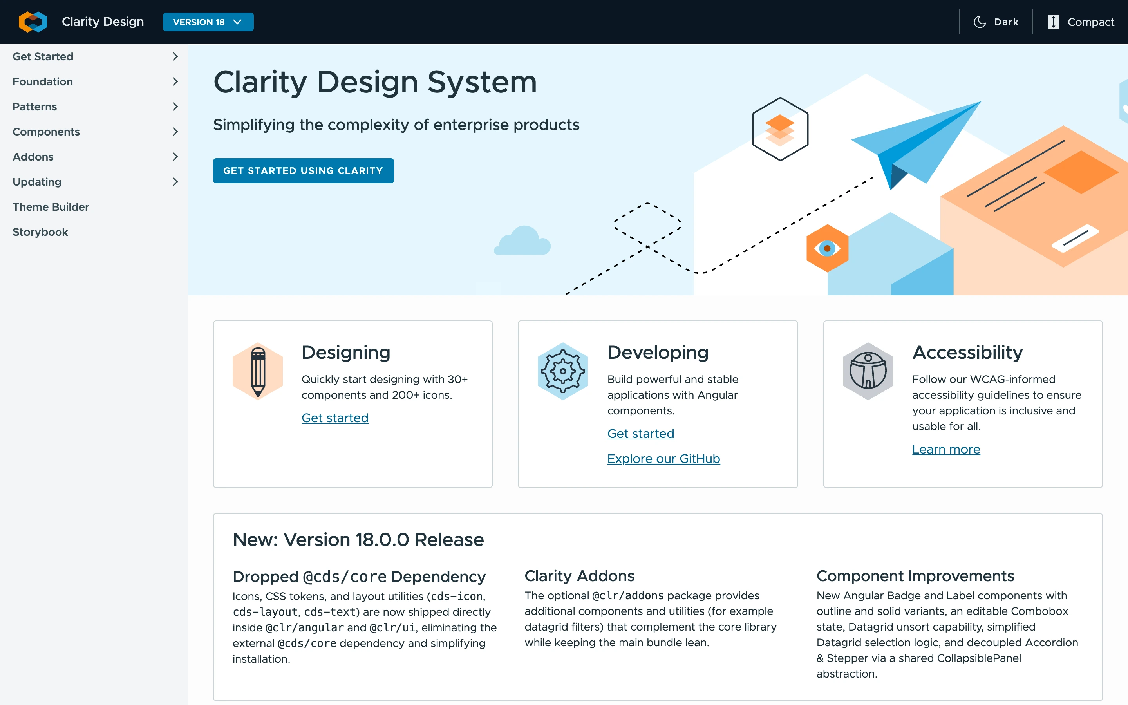Expand Patterns chevron arrow
Image resolution: width=1128 pixels, height=705 pixels.
tap(175, 107)
